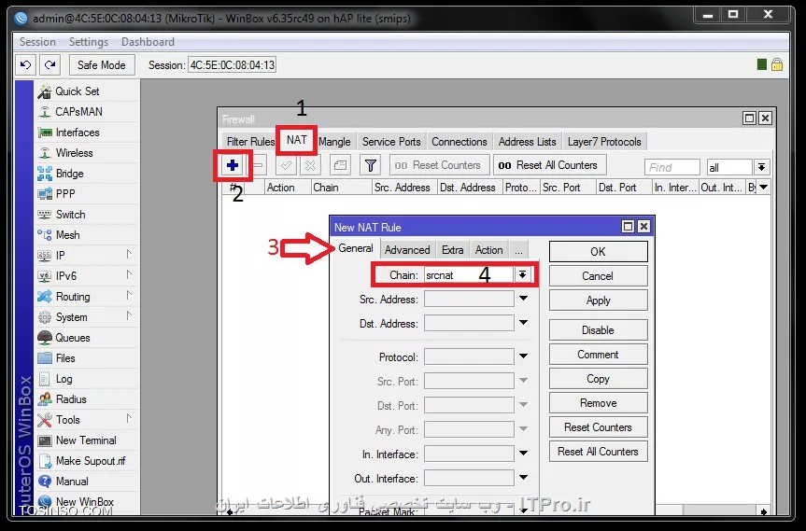Open New Terminal from the sidebar
The height and width of the screenshot is (531, 806).
coord(86,440)
